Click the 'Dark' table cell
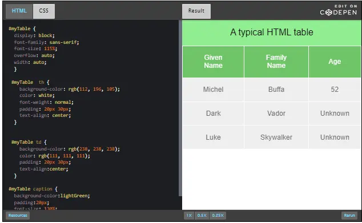 tap(213, 113)
